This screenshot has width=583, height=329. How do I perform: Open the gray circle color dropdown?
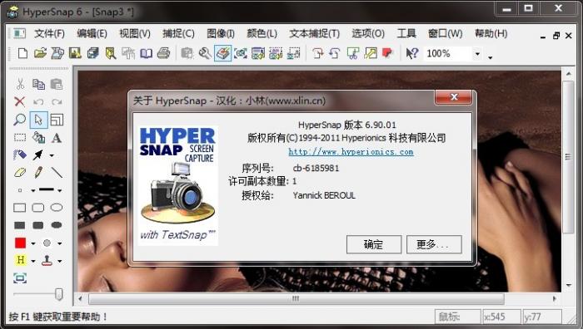(x=59, y=243)
